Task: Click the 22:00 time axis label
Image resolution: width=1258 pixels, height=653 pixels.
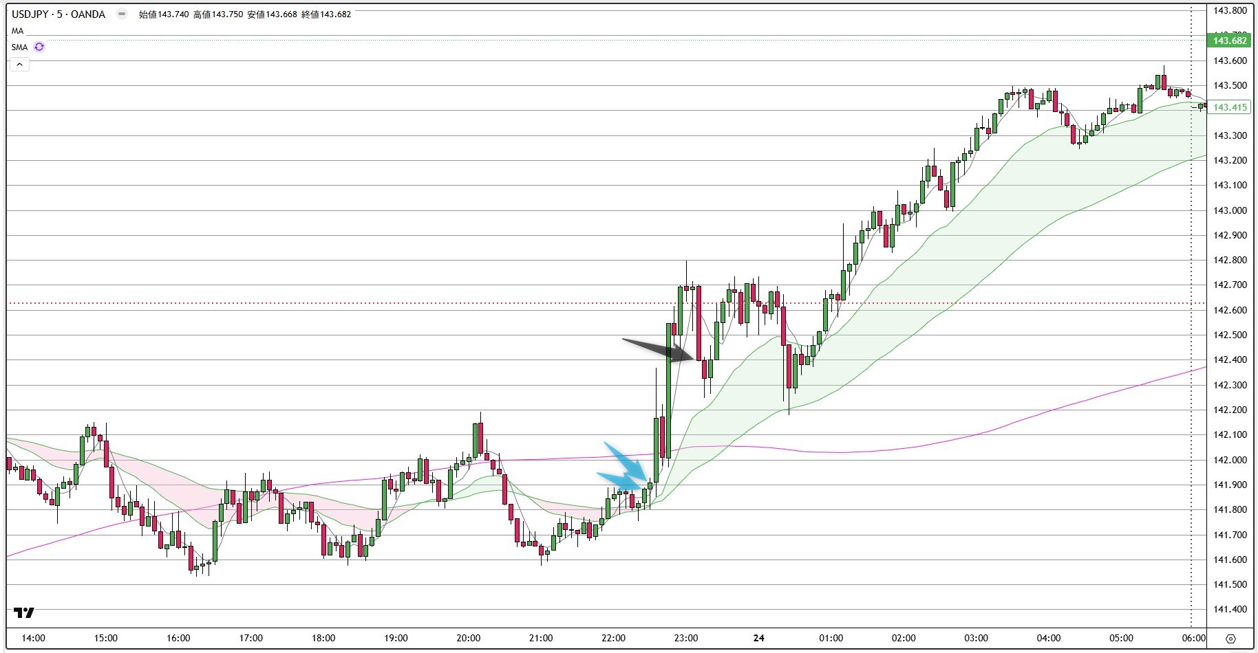Action: tap(613, 638)
